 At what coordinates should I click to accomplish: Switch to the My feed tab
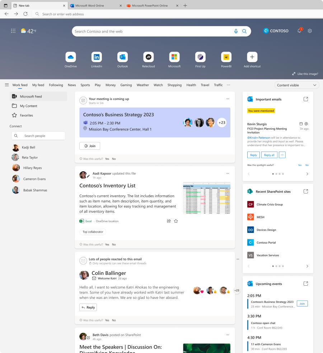click(38, 85)
